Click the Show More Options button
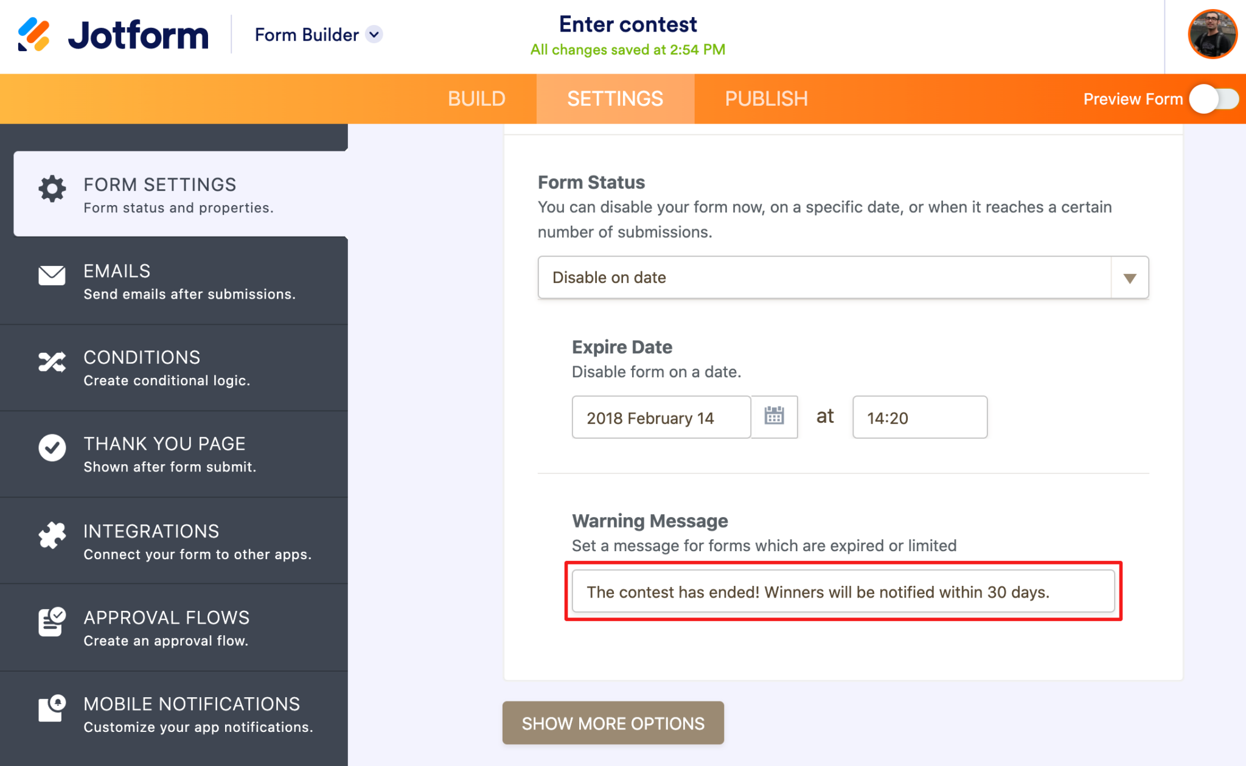This screenshot has width=1246, height=766. click(x=612, y=723)
